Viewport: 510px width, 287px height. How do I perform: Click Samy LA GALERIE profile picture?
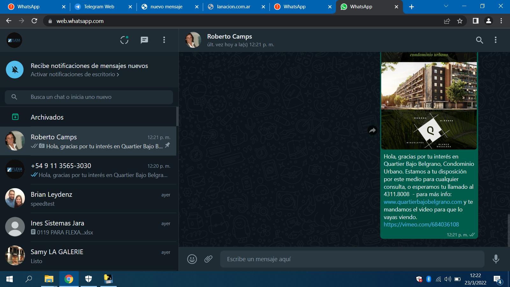[15, 255]
